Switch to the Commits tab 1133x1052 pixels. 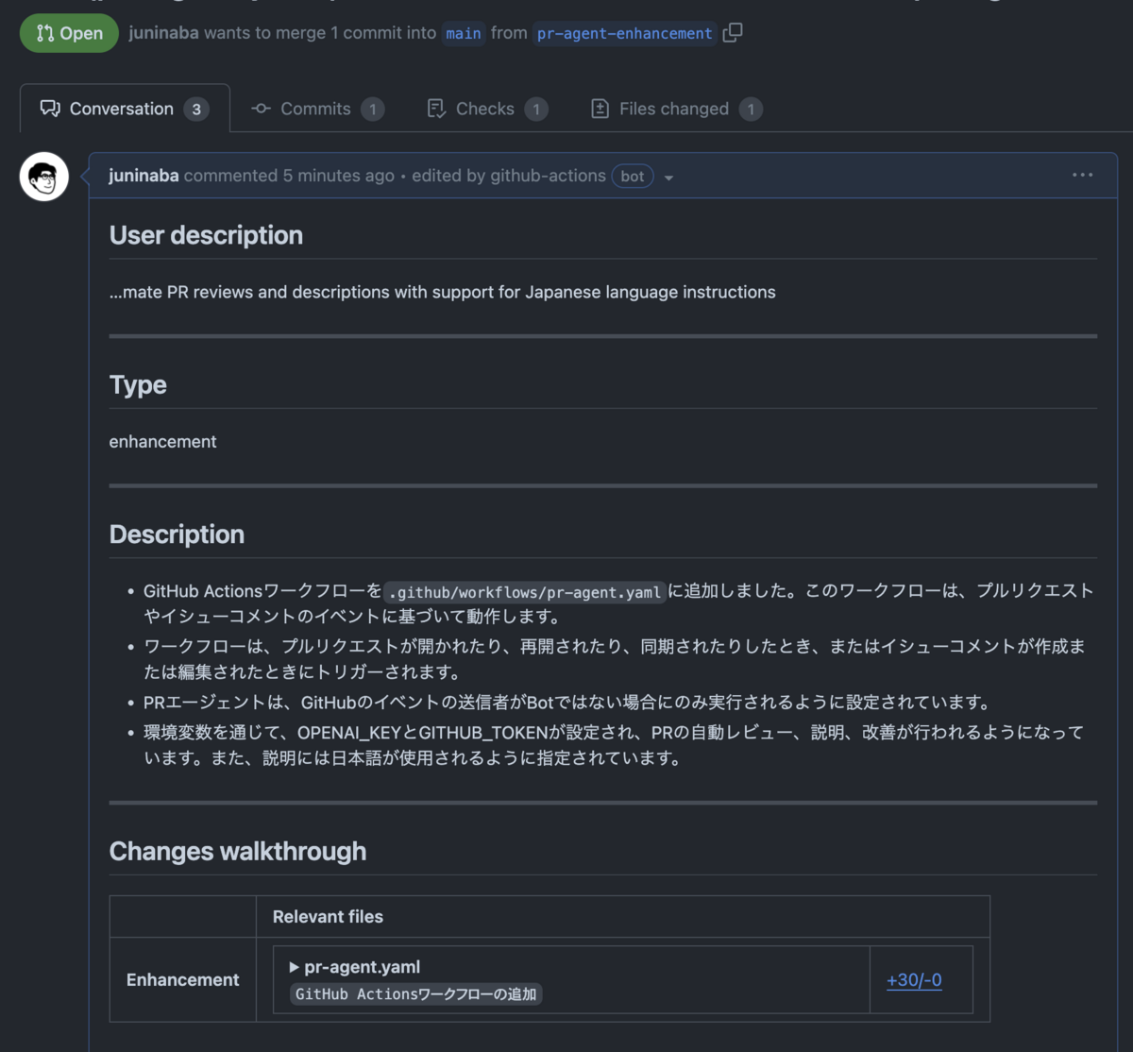click(x=315, y=108)
